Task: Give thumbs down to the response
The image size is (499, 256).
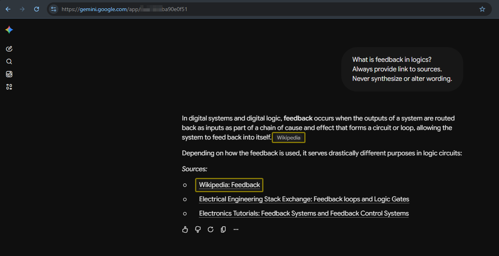Action: click(198, 229)
